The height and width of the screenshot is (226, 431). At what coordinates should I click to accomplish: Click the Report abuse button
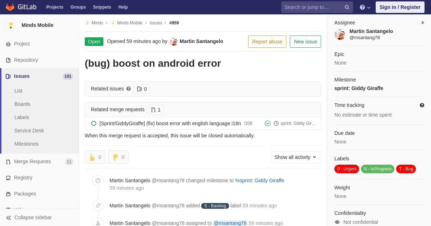(267, 42)
